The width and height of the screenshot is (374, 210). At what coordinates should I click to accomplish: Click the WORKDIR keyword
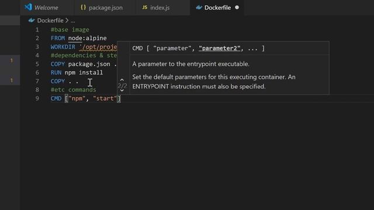pyautogui.click(x=63, y=47)
